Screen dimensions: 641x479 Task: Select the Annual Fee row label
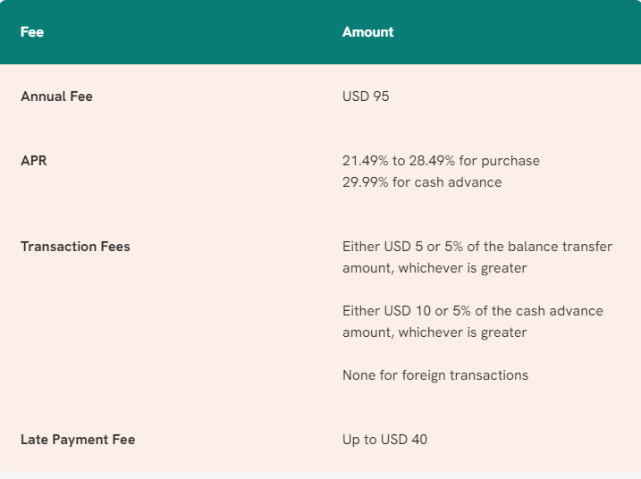click(x=57, y=97)
